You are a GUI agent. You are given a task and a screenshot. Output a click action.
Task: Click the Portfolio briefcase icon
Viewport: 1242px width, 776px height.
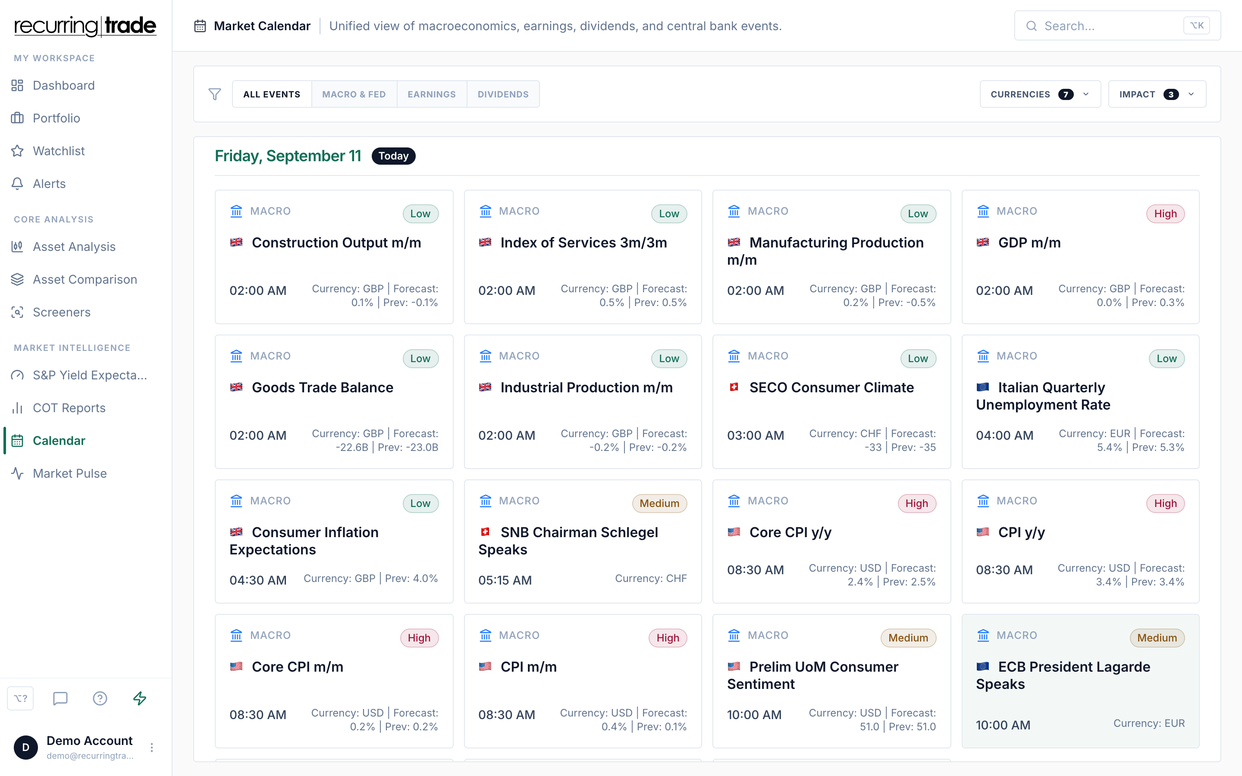(x=17, y=118)
